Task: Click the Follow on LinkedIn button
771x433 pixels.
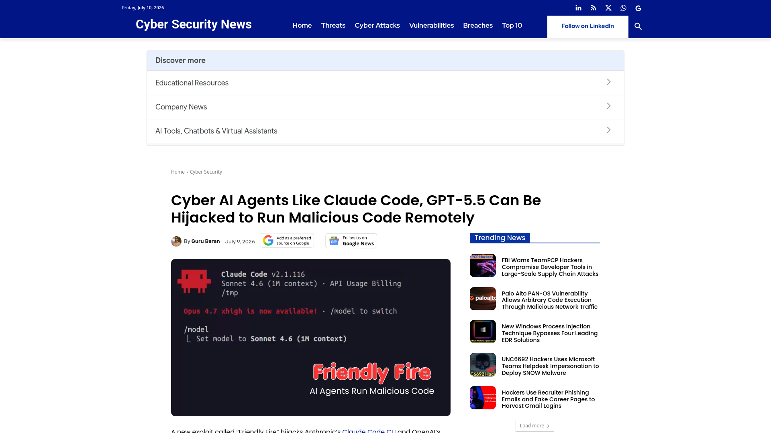Action: point(587,26)
